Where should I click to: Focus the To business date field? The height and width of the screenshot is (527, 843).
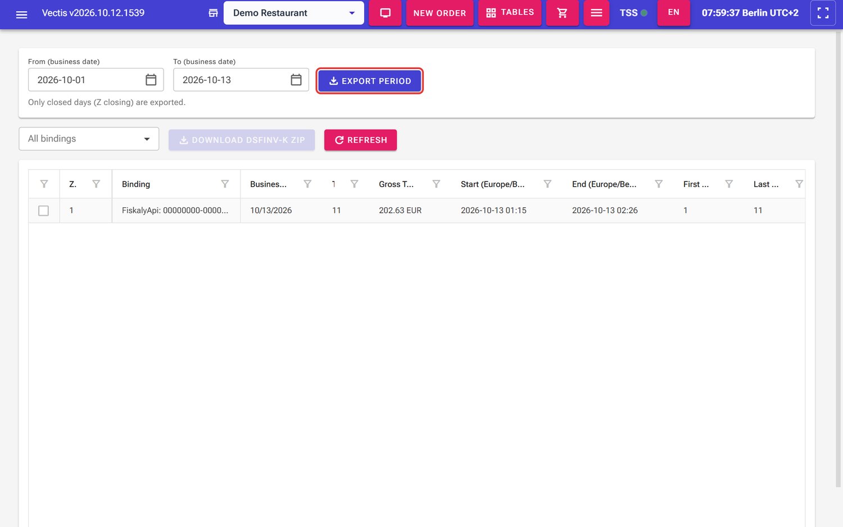coord(241,80)
